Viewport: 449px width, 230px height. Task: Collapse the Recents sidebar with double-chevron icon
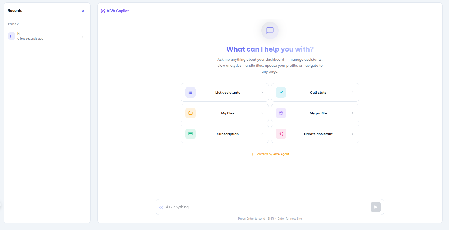coord(83,11)
